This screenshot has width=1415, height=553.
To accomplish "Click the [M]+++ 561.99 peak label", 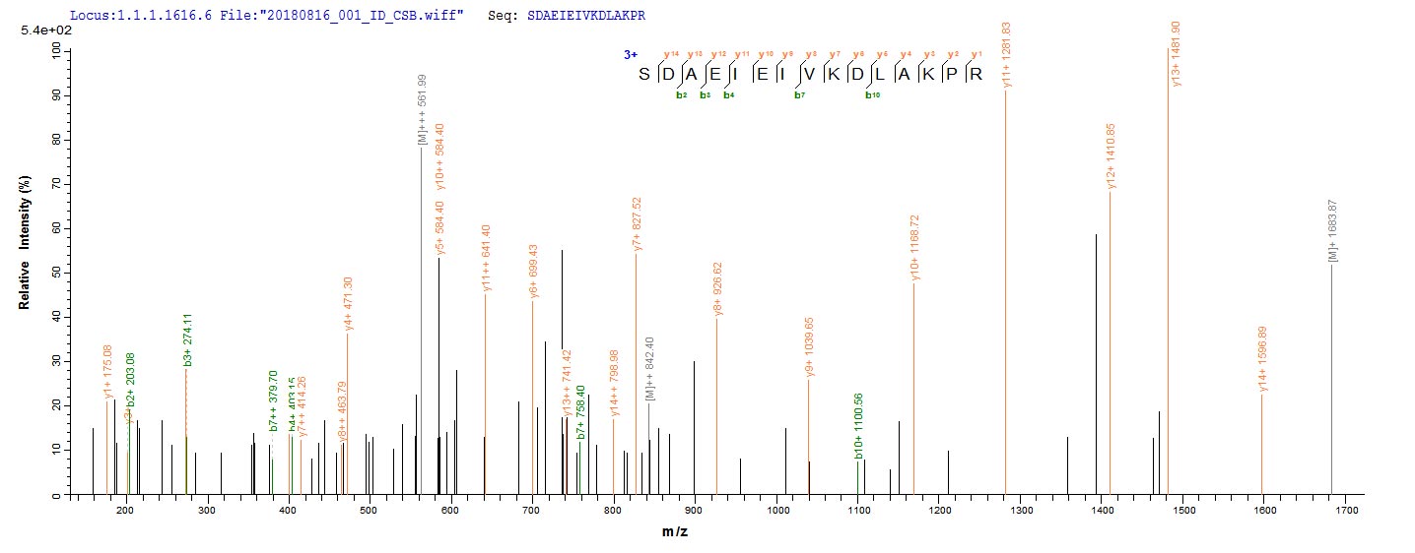I will 422,109.
